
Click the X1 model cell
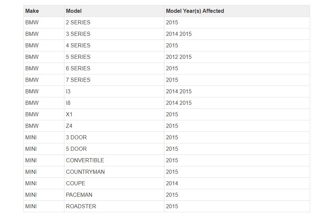(x=69, y=114)
